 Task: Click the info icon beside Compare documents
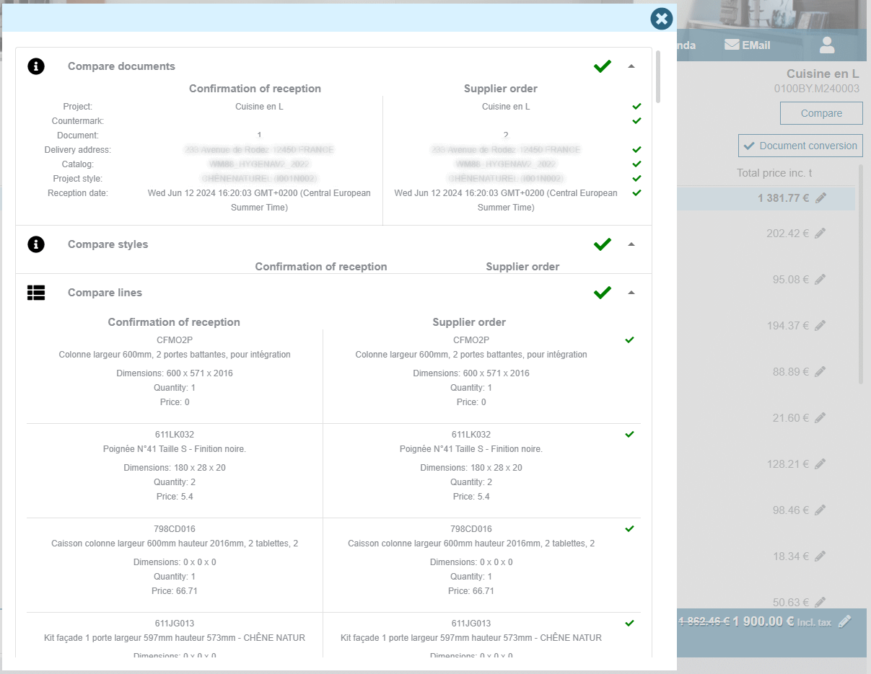click(x=36, y=66)
